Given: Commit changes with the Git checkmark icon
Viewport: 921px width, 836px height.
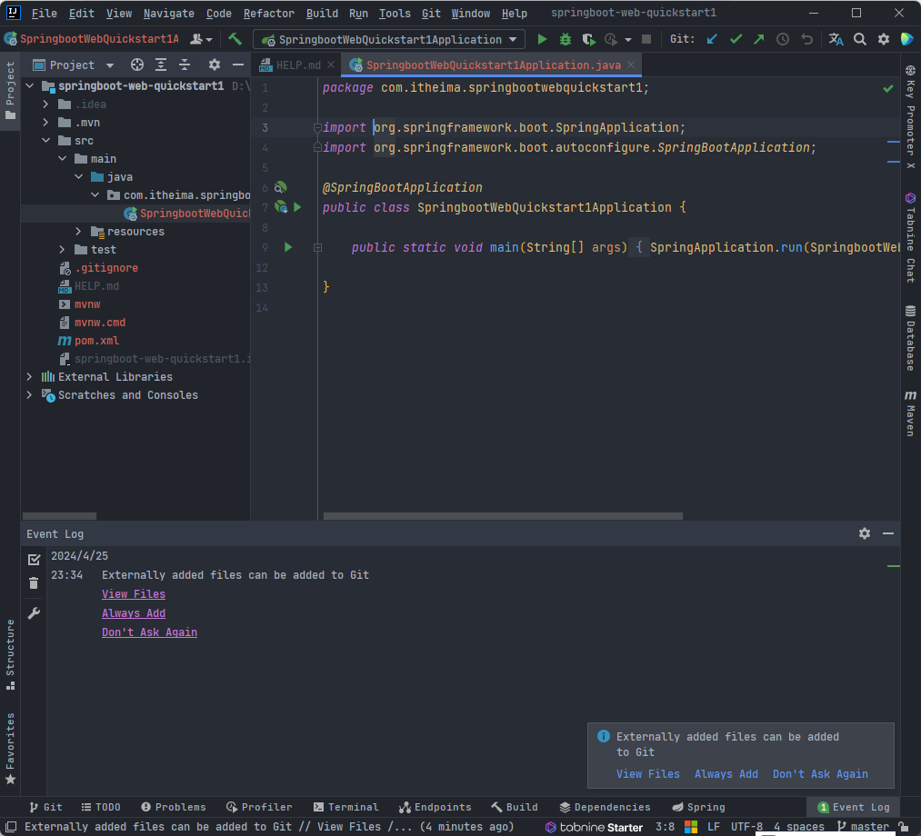Looking at the screenshot, I should 736,39.
